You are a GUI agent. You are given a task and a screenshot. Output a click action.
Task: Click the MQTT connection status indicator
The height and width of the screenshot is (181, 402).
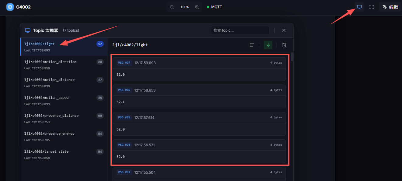coord(215,7)
